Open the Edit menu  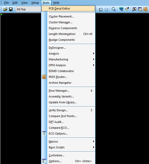pos(15,3)
